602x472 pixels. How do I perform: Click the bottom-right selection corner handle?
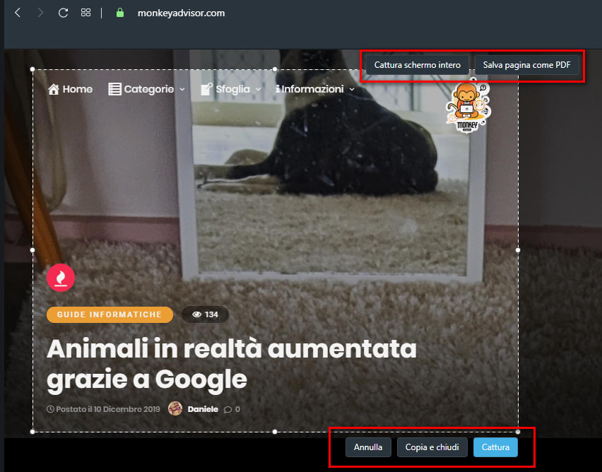518,432
